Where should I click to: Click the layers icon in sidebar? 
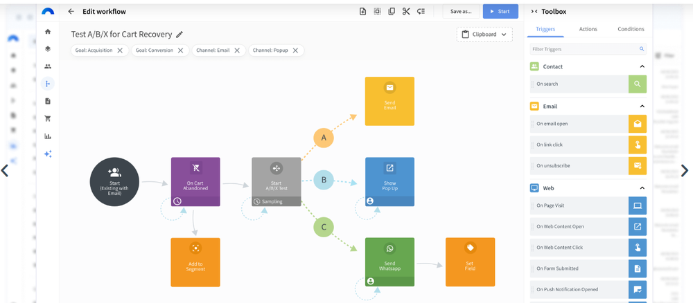point(48,49)
